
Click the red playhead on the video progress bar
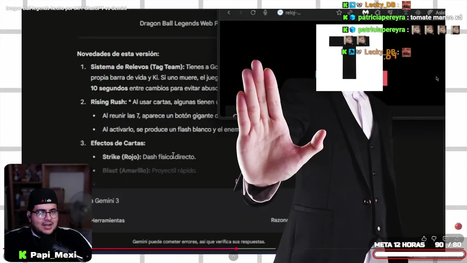coord(236,249)
